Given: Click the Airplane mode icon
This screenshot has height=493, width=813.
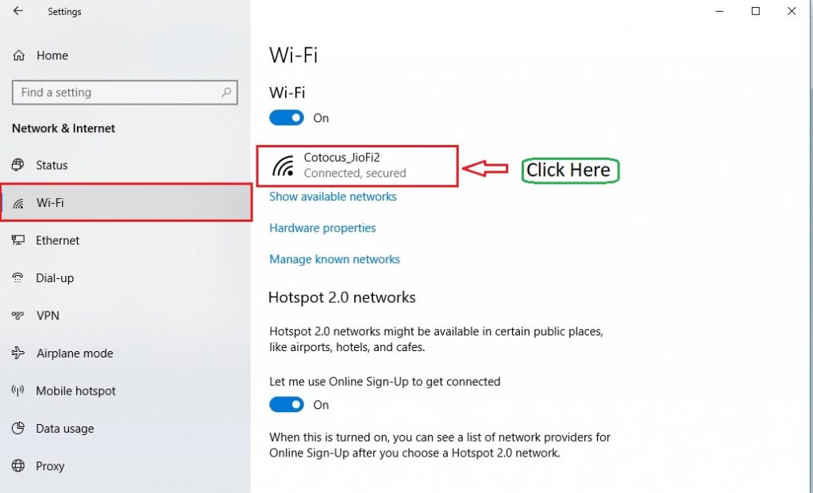Looking at the screenshot, I should 18,354.
